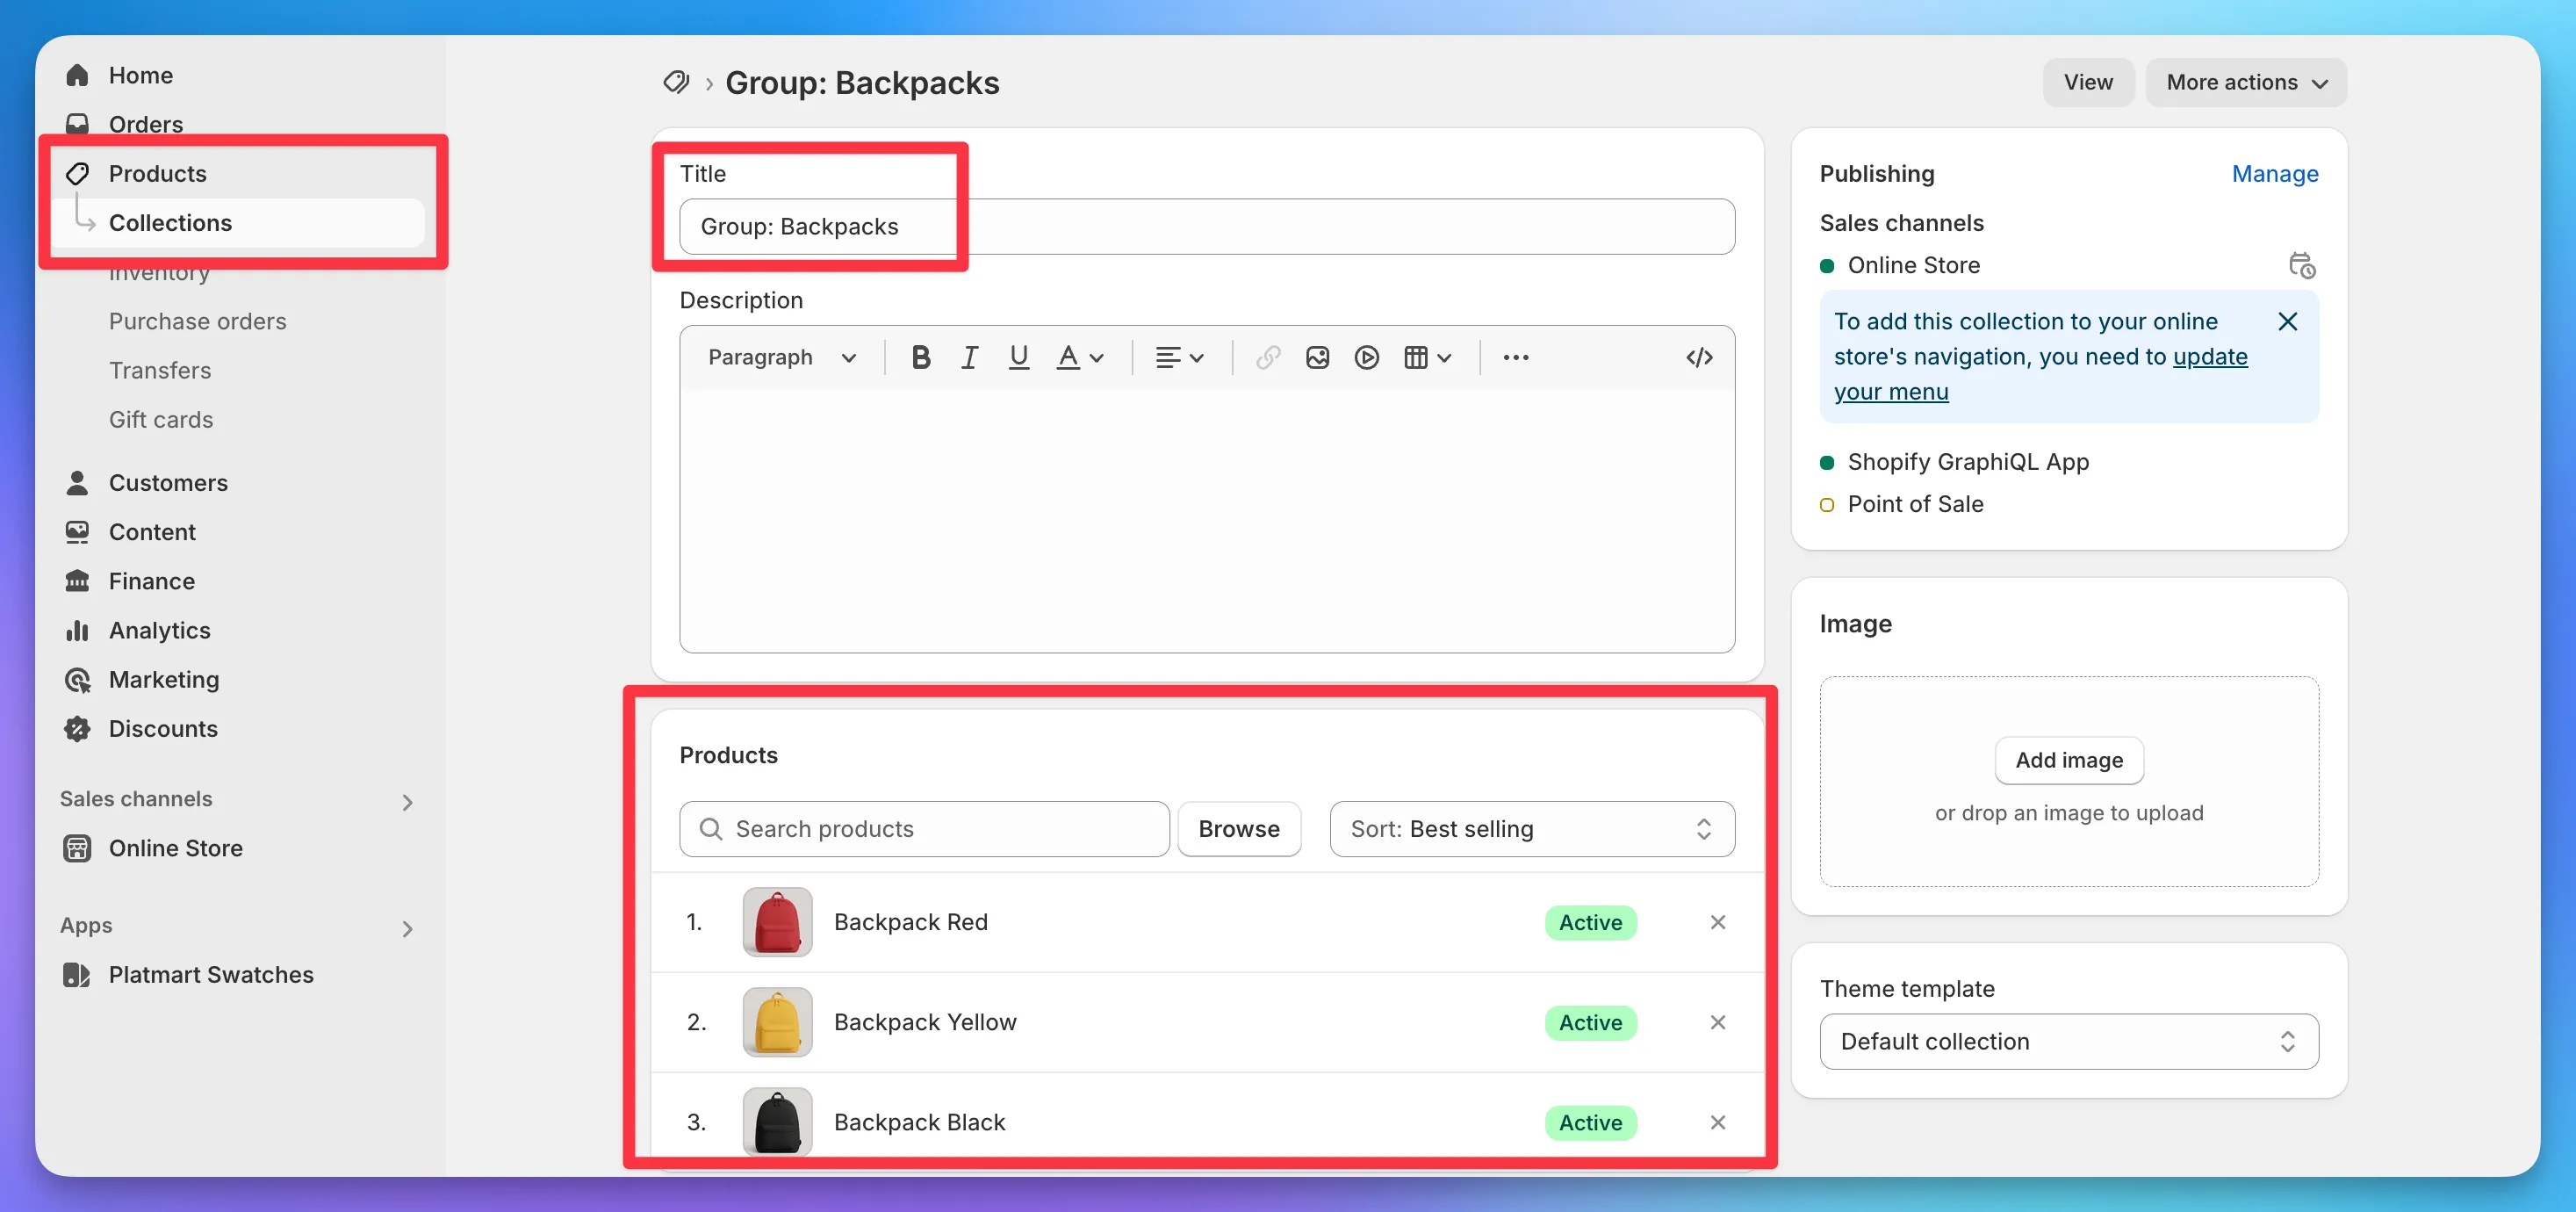Click the Analytics bar chart icon
Image resolution: width=2576 pixels, height=1212 pixels.
point(77,630)
